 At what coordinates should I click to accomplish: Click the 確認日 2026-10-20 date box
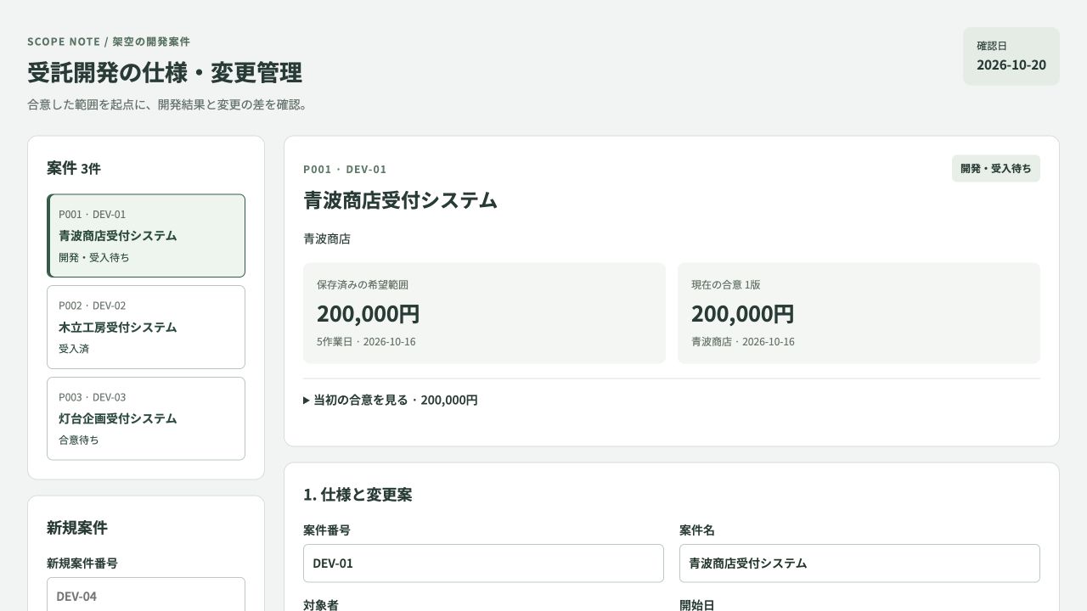click(x=1011, y=56)
